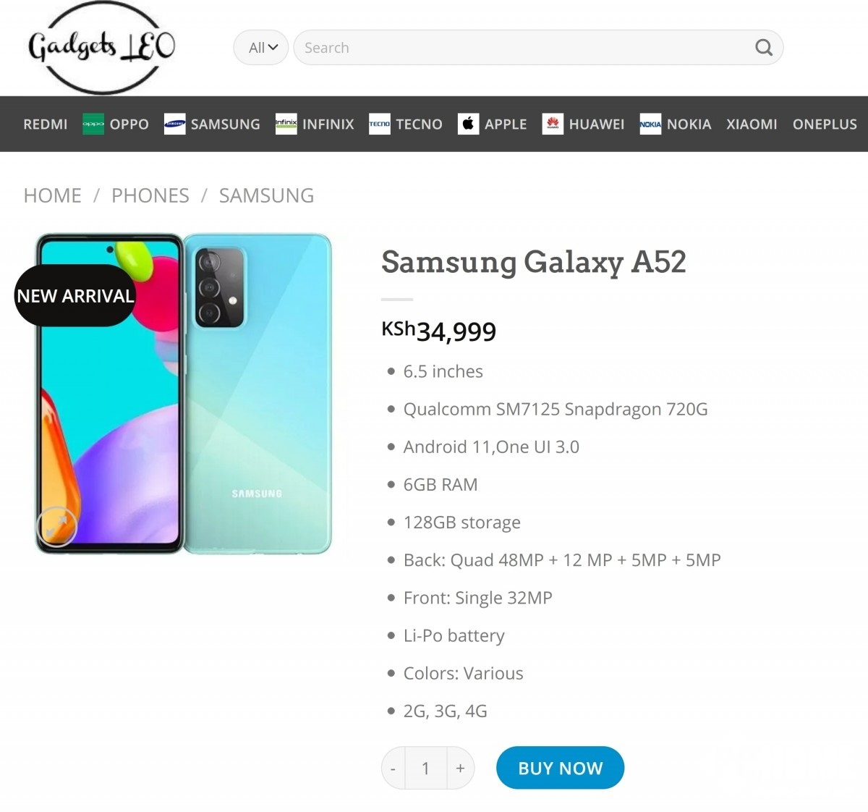868x812 pixels.
Task: Click the Gadgets Leo logo
Action: tap(101, 48)
